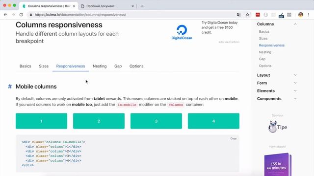Image resolution: width=314 pixels, height=176 pixels.
Task: Reload the Bulma page
Action: pyautogui.click(x=21, y=15)
